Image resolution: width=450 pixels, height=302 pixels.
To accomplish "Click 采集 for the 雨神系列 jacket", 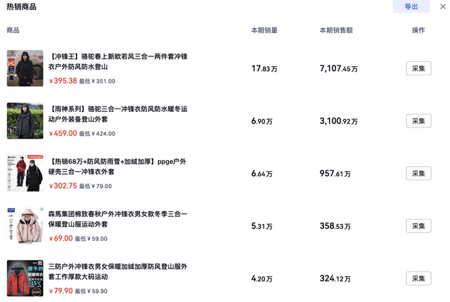I will coord(418,121).
